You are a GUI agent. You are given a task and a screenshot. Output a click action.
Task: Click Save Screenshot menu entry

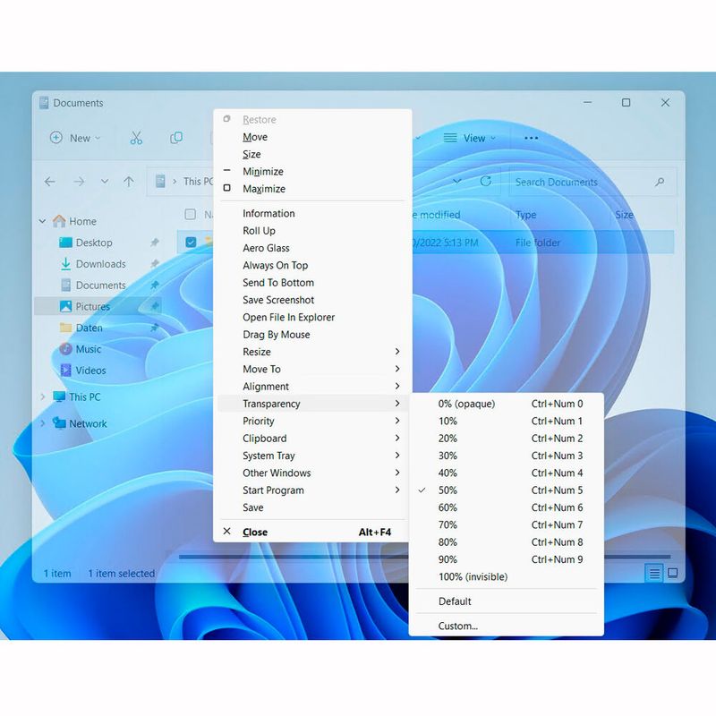[312, 300]
